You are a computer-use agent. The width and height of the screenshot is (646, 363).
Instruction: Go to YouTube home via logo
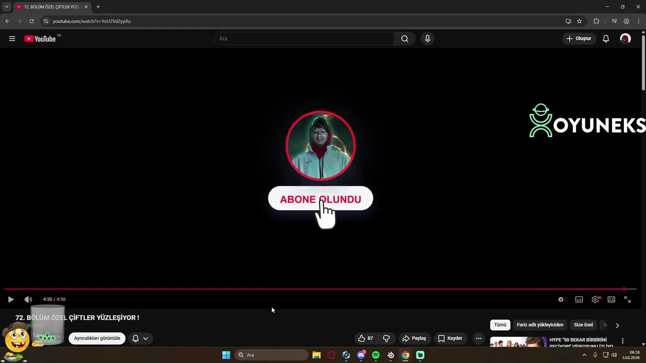40,39
